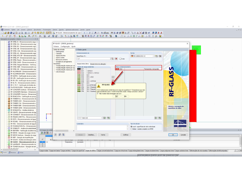
Task: Switch to Estado limite de utilização tab
Action: pos(98,64)
